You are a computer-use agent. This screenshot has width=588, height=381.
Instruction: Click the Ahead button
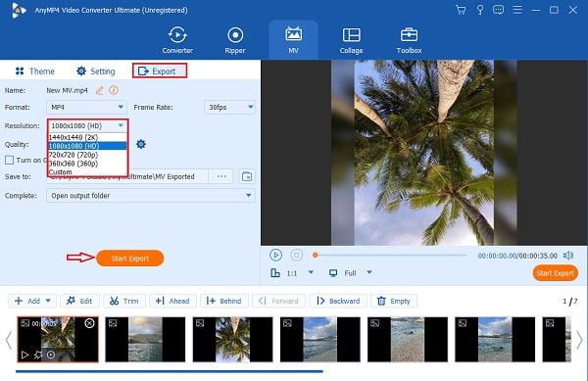pos(172,301)
